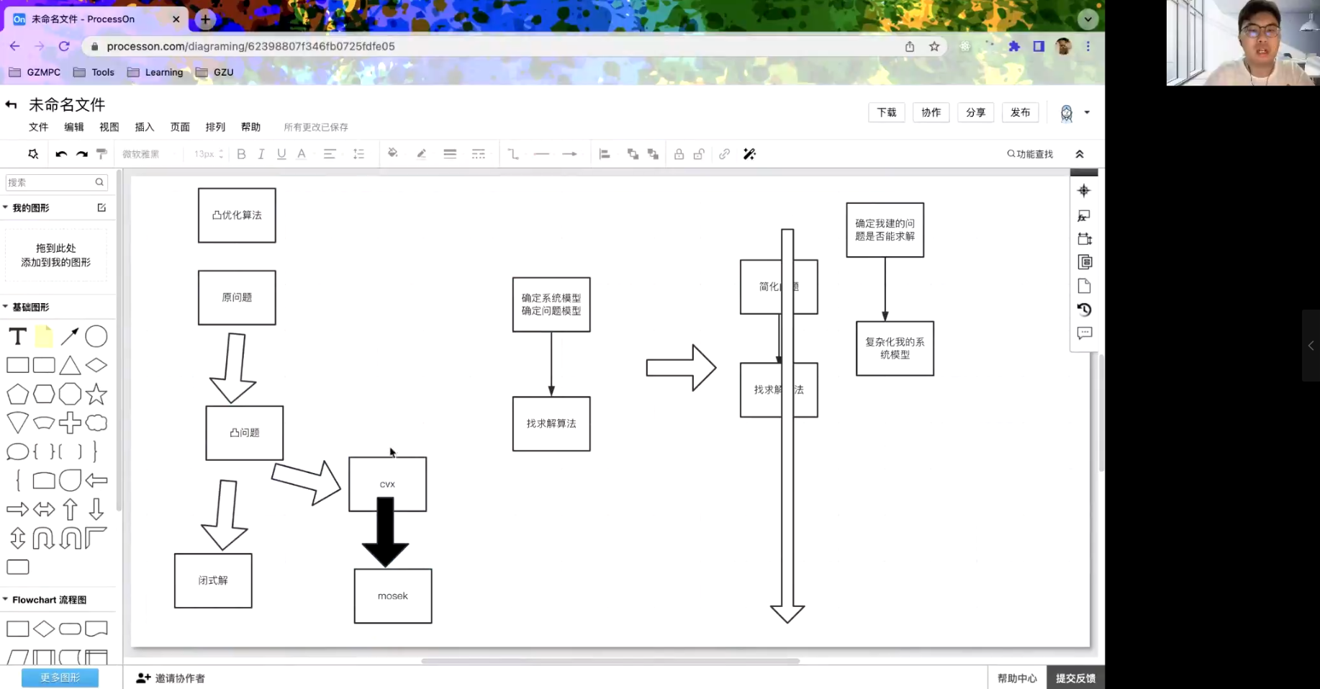
Task: Toggle italic text formatting
Action: pyautogui.click(x=261, y=154)
